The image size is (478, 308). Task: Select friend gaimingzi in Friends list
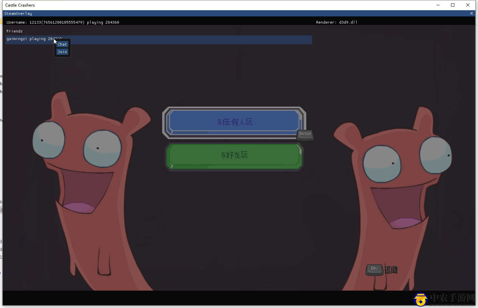pos(159,39)
